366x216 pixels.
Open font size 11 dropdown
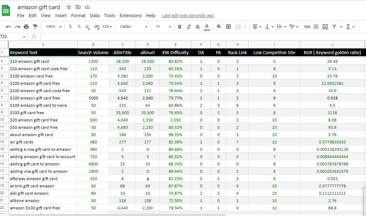[x=163, y=27]
